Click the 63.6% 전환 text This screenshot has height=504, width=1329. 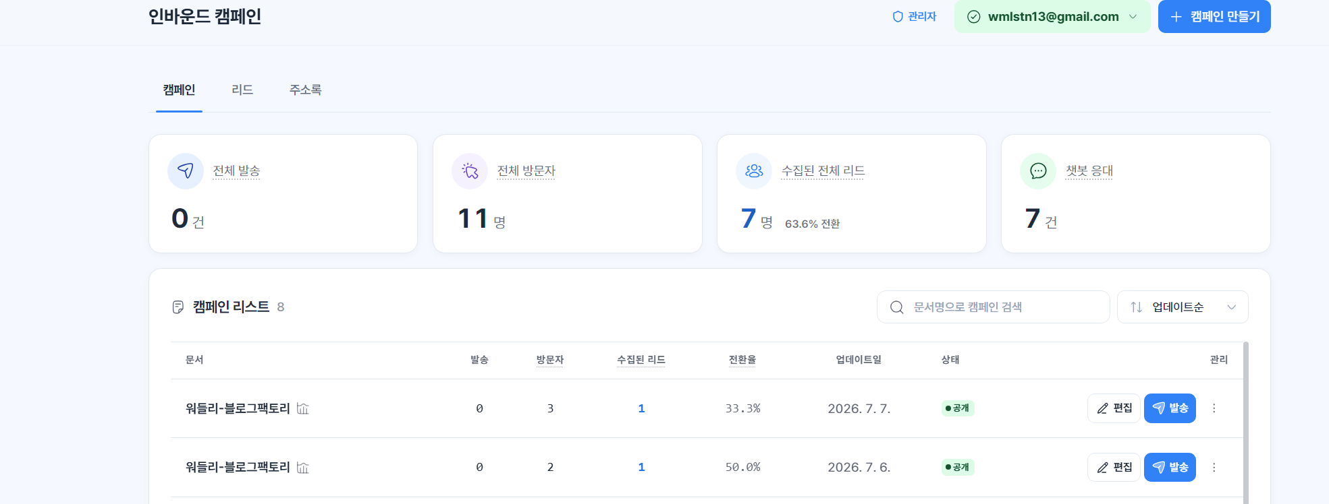[813, 224]
